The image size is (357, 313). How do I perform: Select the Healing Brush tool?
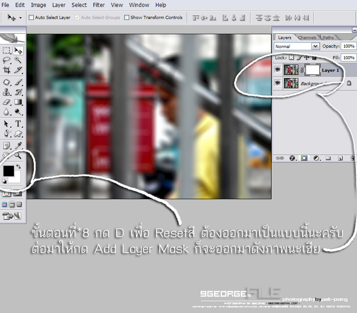click(6, 82)
